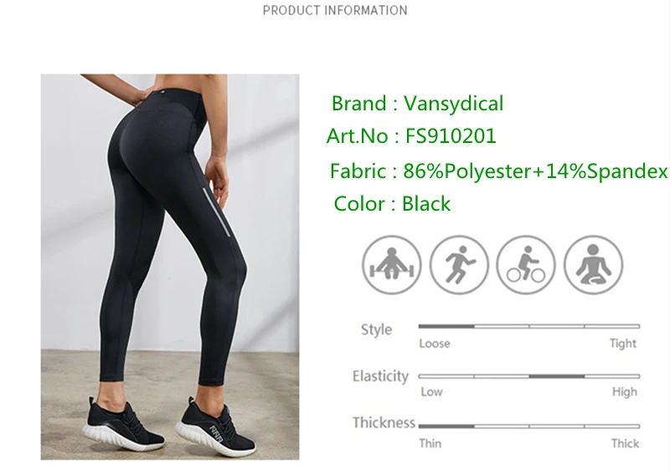The image size is (670, 474).
Task: Click the Thickness scale bar
Action: (529, 426)
